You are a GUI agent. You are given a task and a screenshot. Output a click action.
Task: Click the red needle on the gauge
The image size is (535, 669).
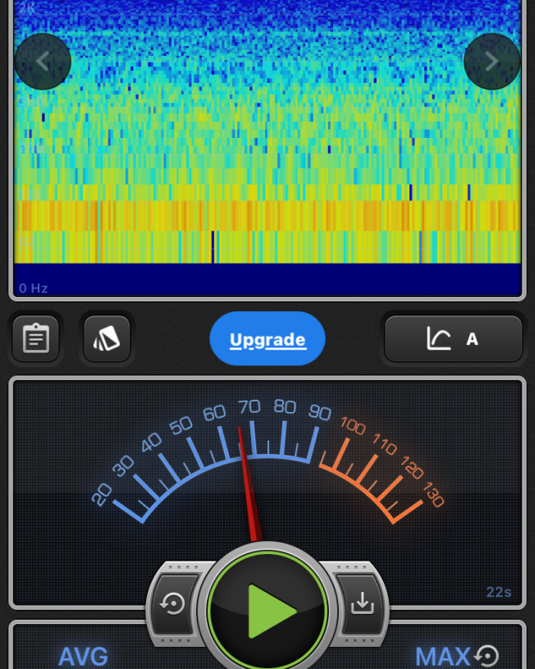tap(249, 484)
